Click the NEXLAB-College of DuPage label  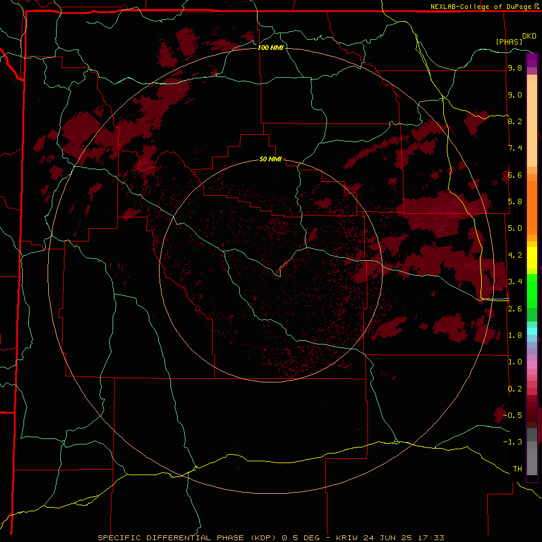(481, 7)
